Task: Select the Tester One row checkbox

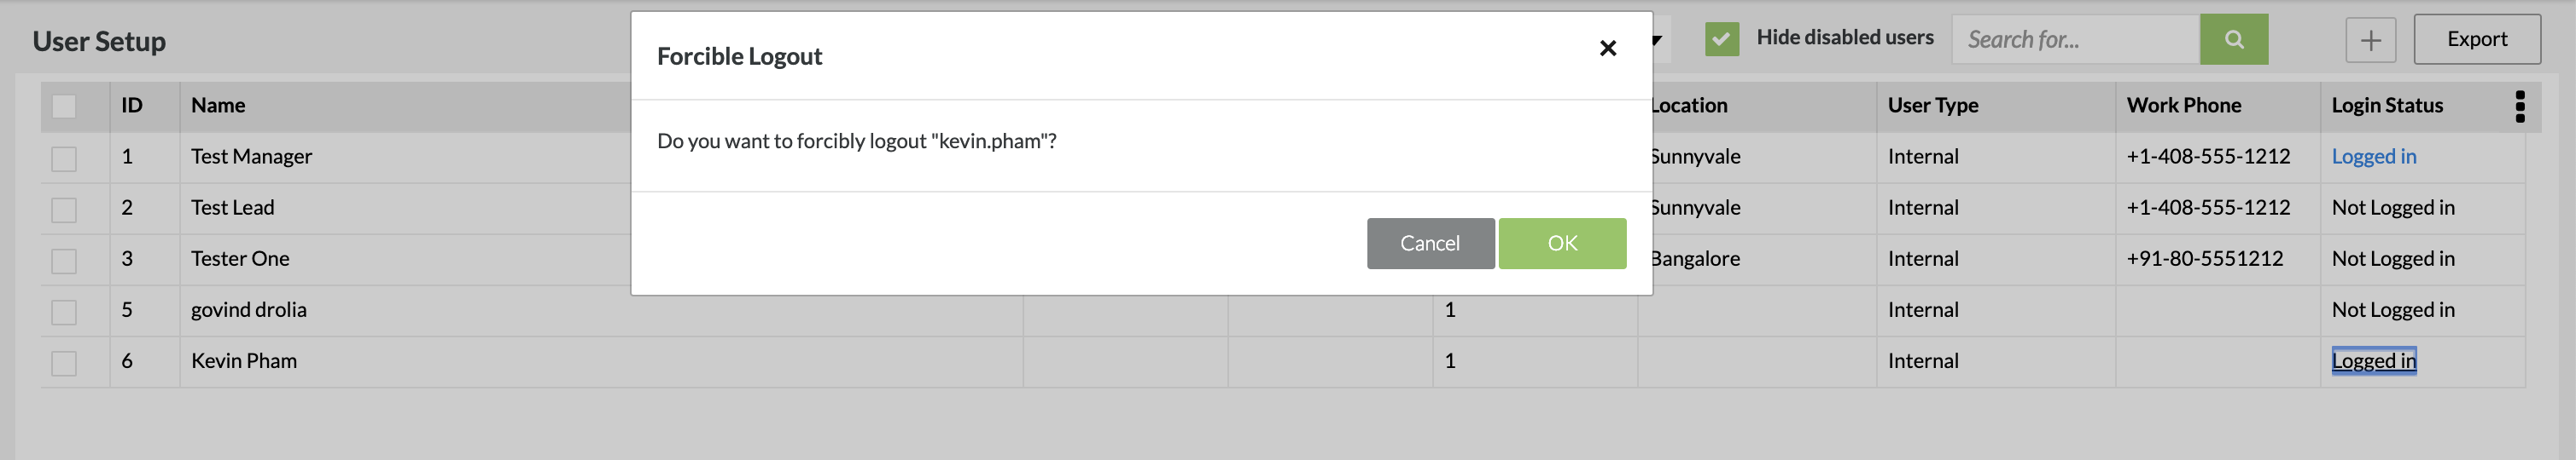Action: tap(64, 261)
